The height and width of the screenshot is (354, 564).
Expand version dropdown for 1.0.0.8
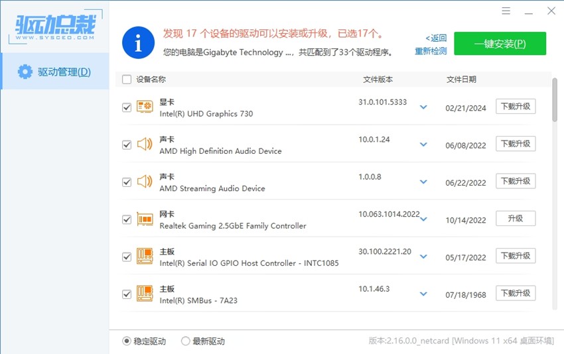coord(424,182)
